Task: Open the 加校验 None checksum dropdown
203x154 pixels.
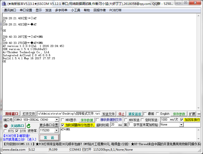Action: point(181,125)
